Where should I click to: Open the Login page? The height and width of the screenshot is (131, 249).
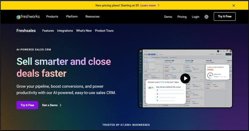pyautogui.click(x=196, y=17)
